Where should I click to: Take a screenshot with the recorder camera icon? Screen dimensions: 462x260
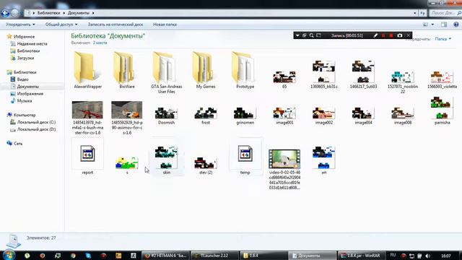tap(399, 35)
